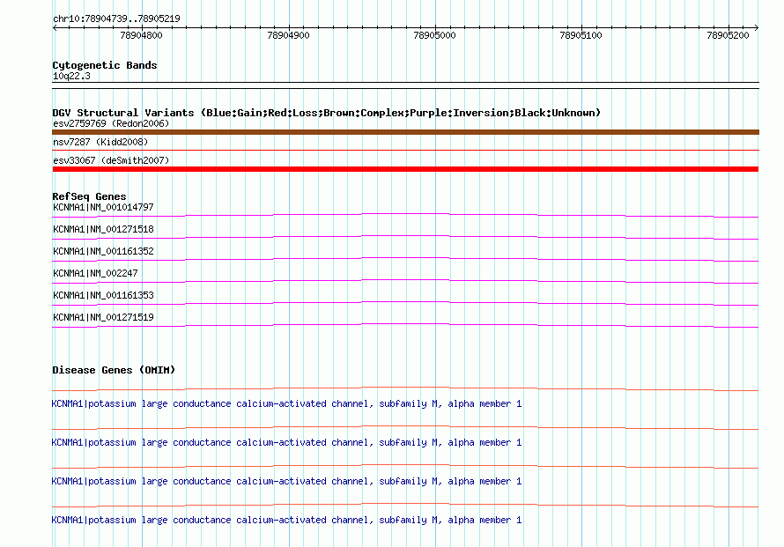Click the 78904800 ruler tick label
Viewport: 784px width, 547px height.
click(142, 35)
